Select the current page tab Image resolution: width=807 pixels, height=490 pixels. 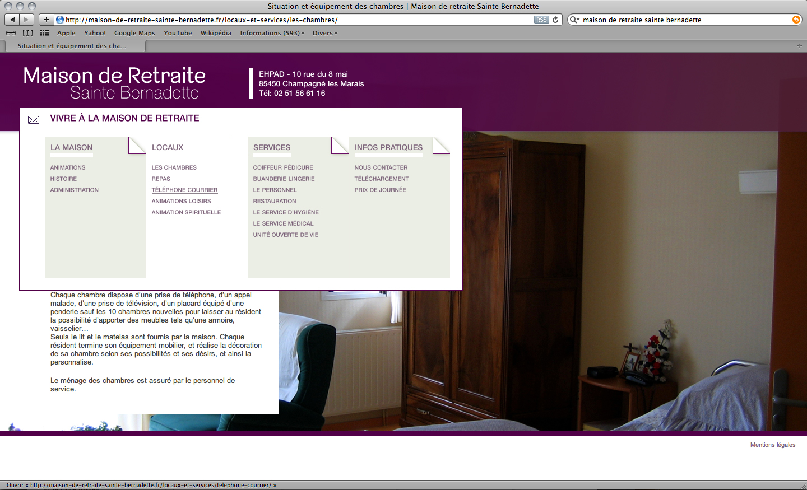pyautogui.click(x=72, y=46)
